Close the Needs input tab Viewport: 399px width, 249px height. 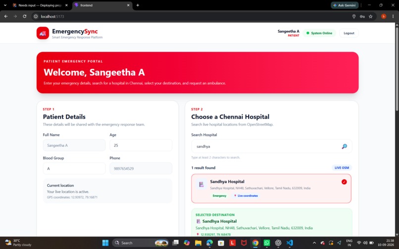[66, 5]
